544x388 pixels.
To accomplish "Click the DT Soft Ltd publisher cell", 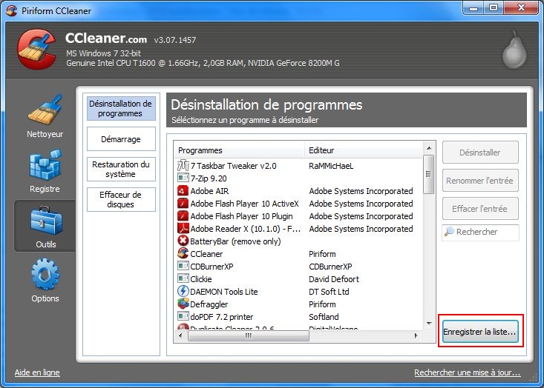I will [x=329, y=292].
